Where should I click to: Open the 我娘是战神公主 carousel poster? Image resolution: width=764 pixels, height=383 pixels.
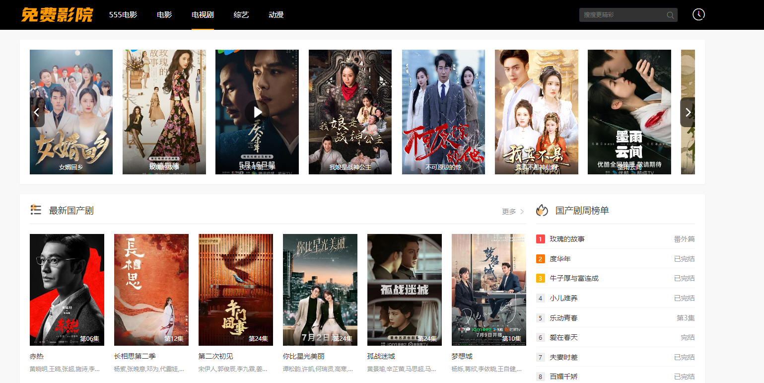point(350,112)
